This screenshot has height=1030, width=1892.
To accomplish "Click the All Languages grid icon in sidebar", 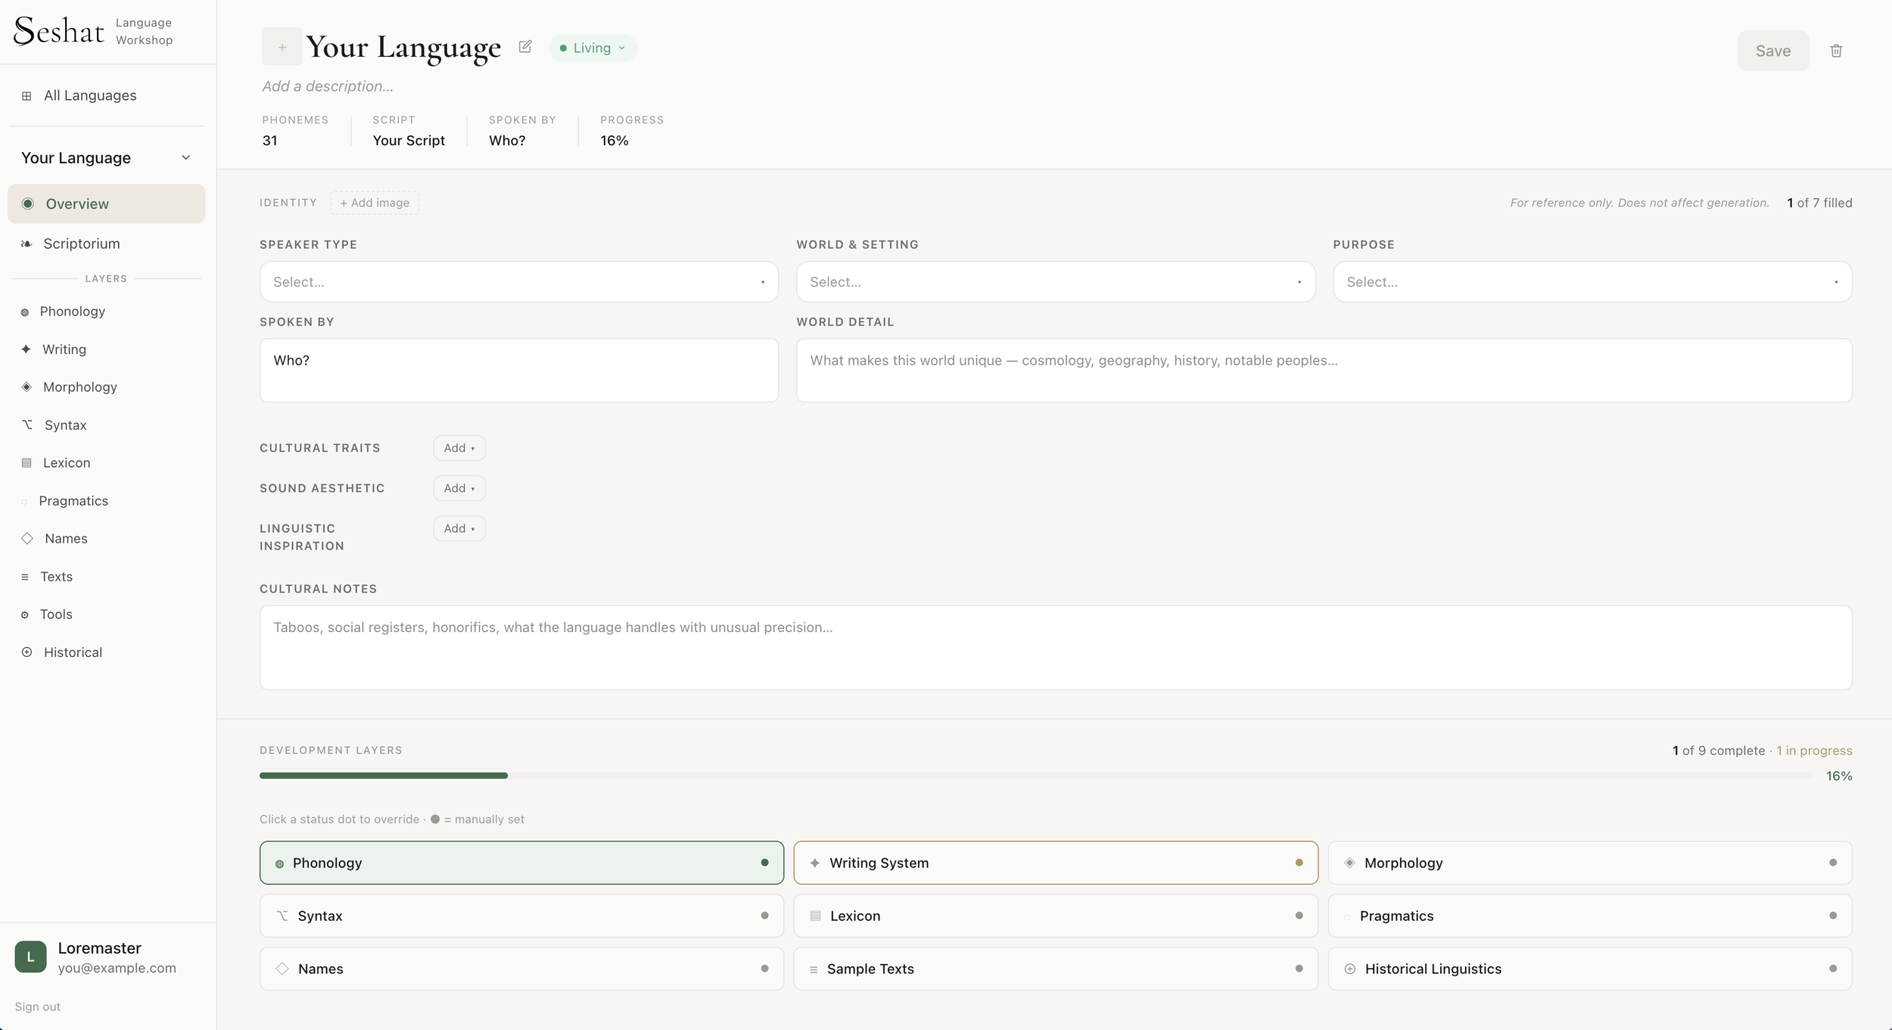I will pyautogui.click(x=26, y=96).
